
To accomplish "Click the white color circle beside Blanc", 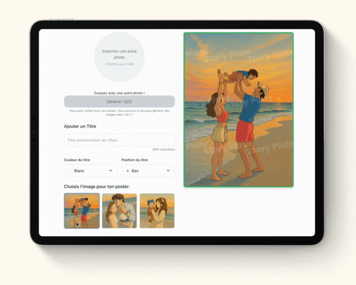I will point(70,171).
